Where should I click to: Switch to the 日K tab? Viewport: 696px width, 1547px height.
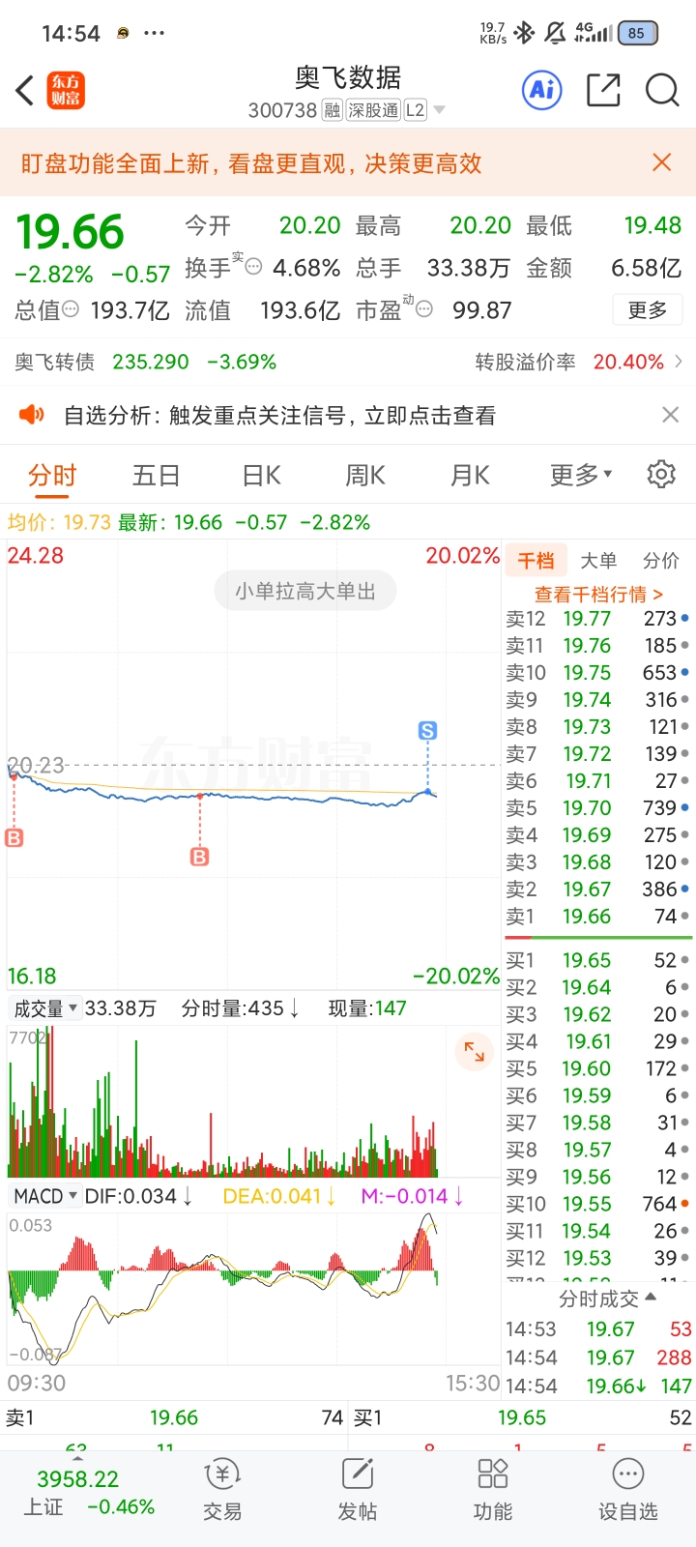(261, 475)
